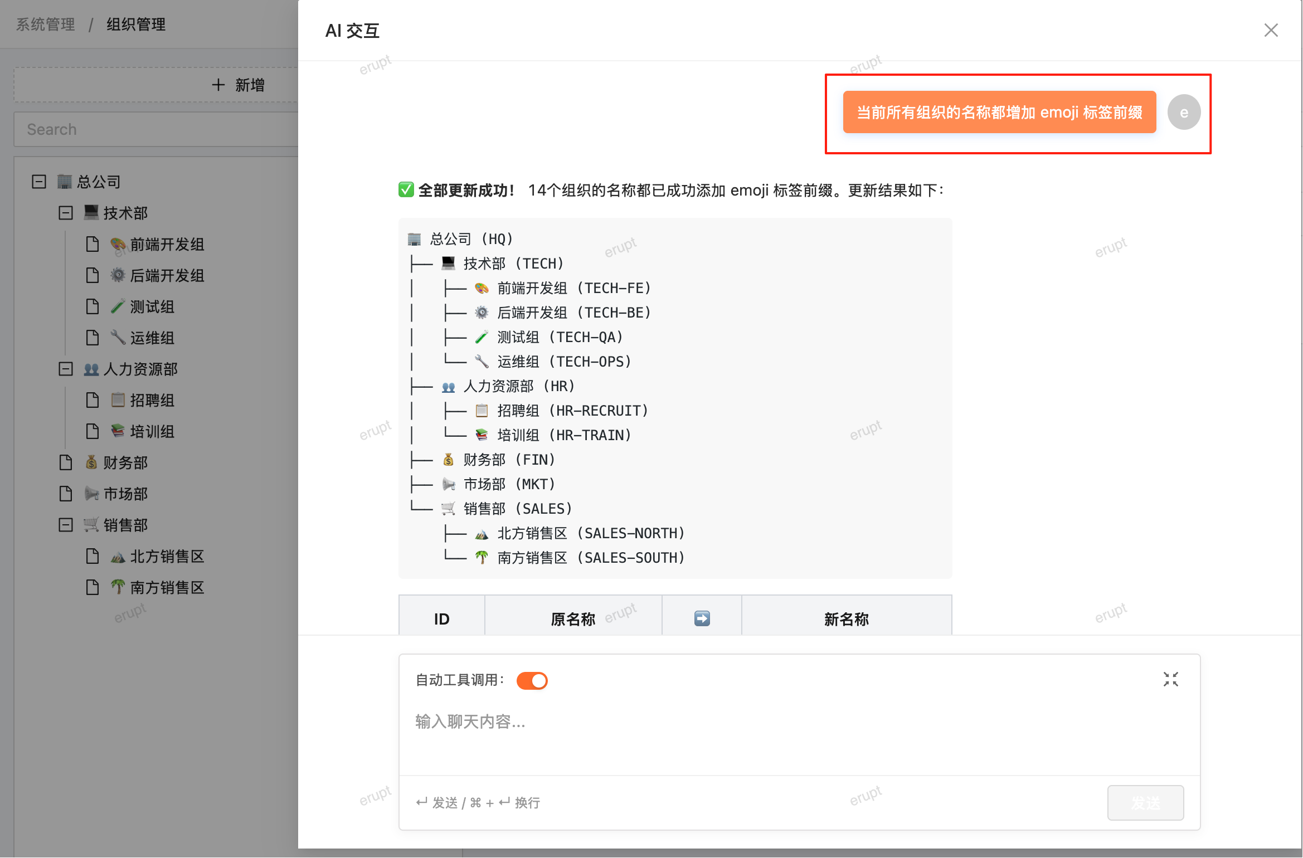Click the file icon beside 南方销售区
The height and width of the screenshot is (858, 1303).
click(93, 587)
